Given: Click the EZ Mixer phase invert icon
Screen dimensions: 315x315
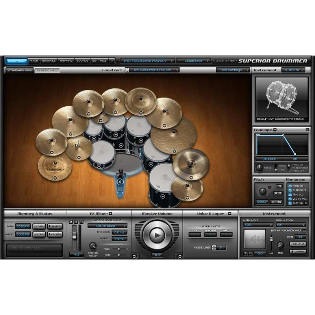Looking at the screenshot, I should point(71,222).
